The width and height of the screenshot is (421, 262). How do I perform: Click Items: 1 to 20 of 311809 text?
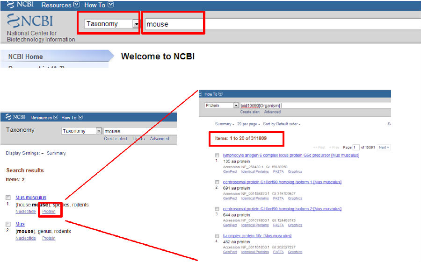click(240, 138)
